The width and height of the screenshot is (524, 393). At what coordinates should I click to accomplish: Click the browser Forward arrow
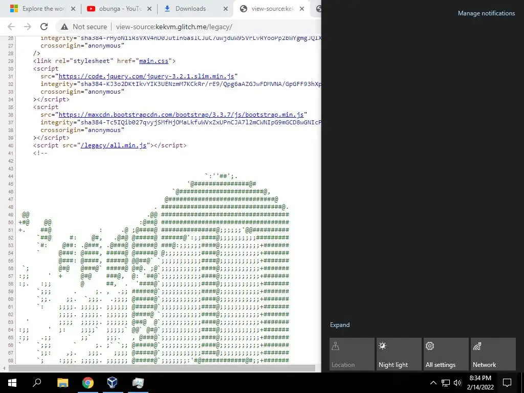point(28,27)
